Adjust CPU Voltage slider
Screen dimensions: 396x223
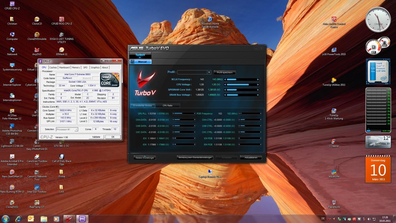click(241, 85)
